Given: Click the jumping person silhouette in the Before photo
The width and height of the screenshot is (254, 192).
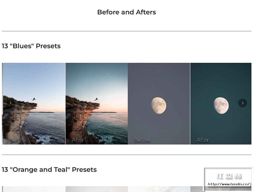Looking at the screenshot, I should coord(34,99).
